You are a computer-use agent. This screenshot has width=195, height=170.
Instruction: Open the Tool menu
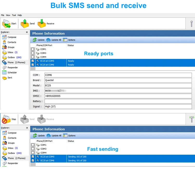tap(14, 15)
